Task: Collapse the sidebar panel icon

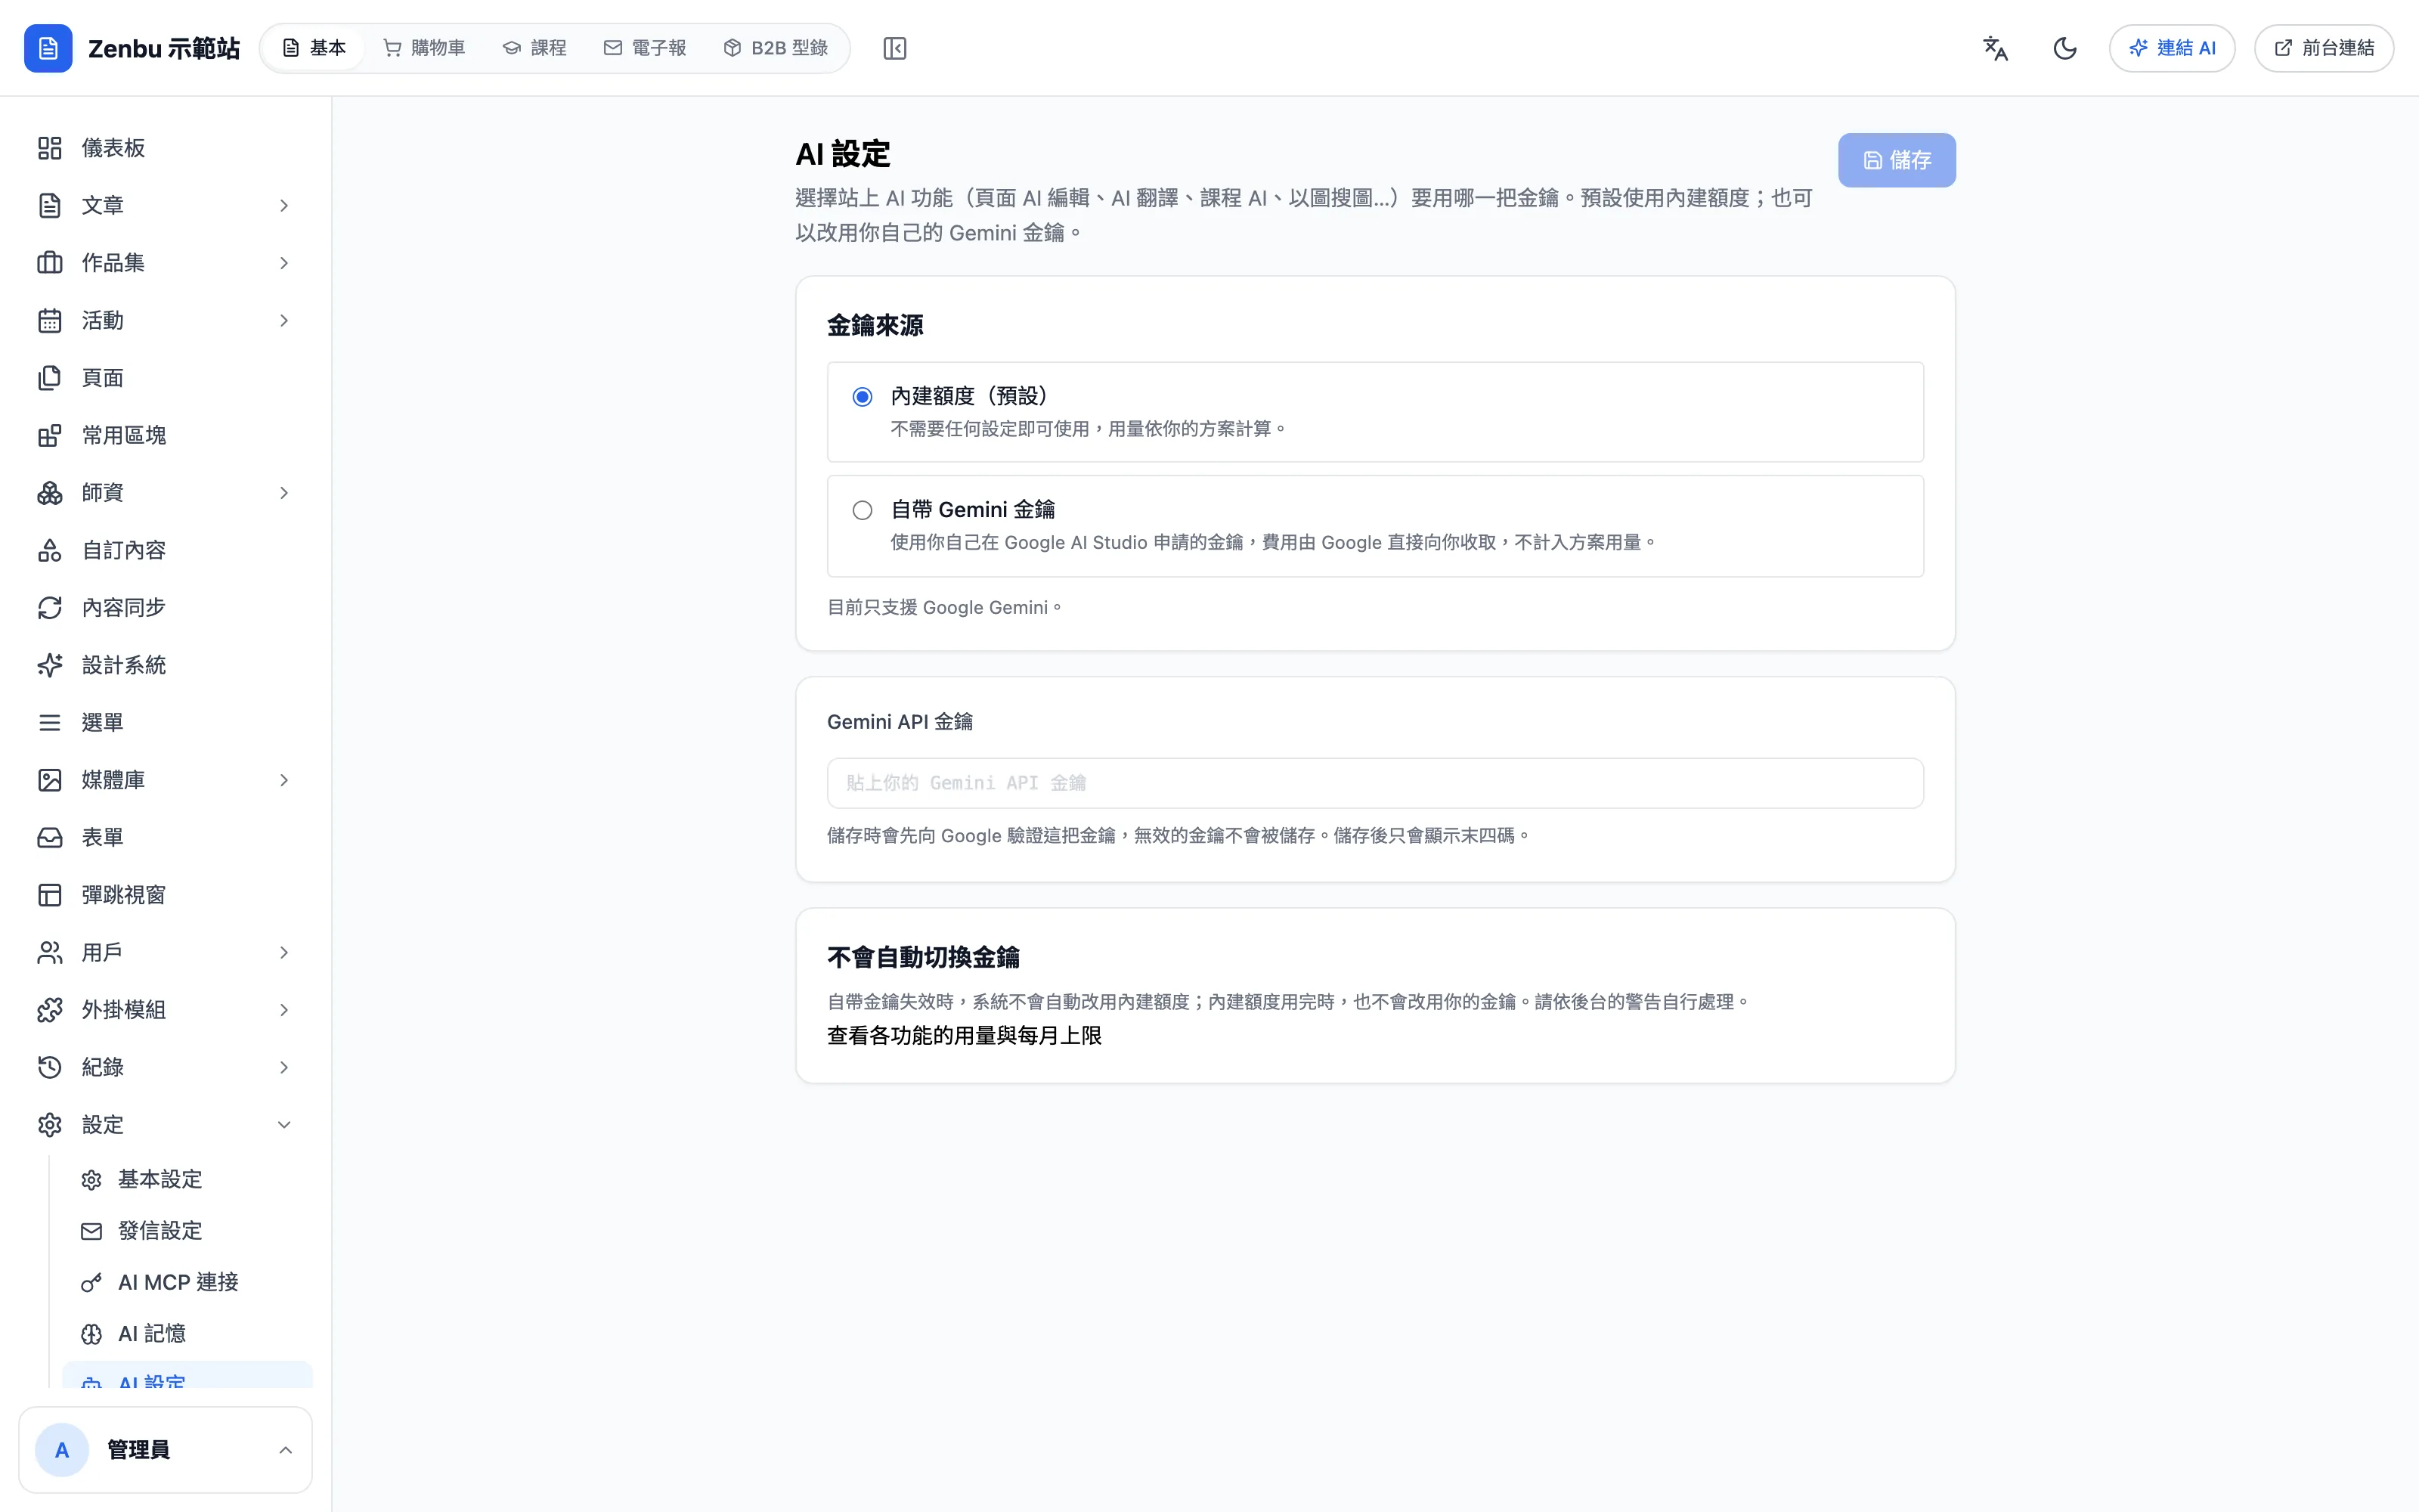Action: pos(894,48)
